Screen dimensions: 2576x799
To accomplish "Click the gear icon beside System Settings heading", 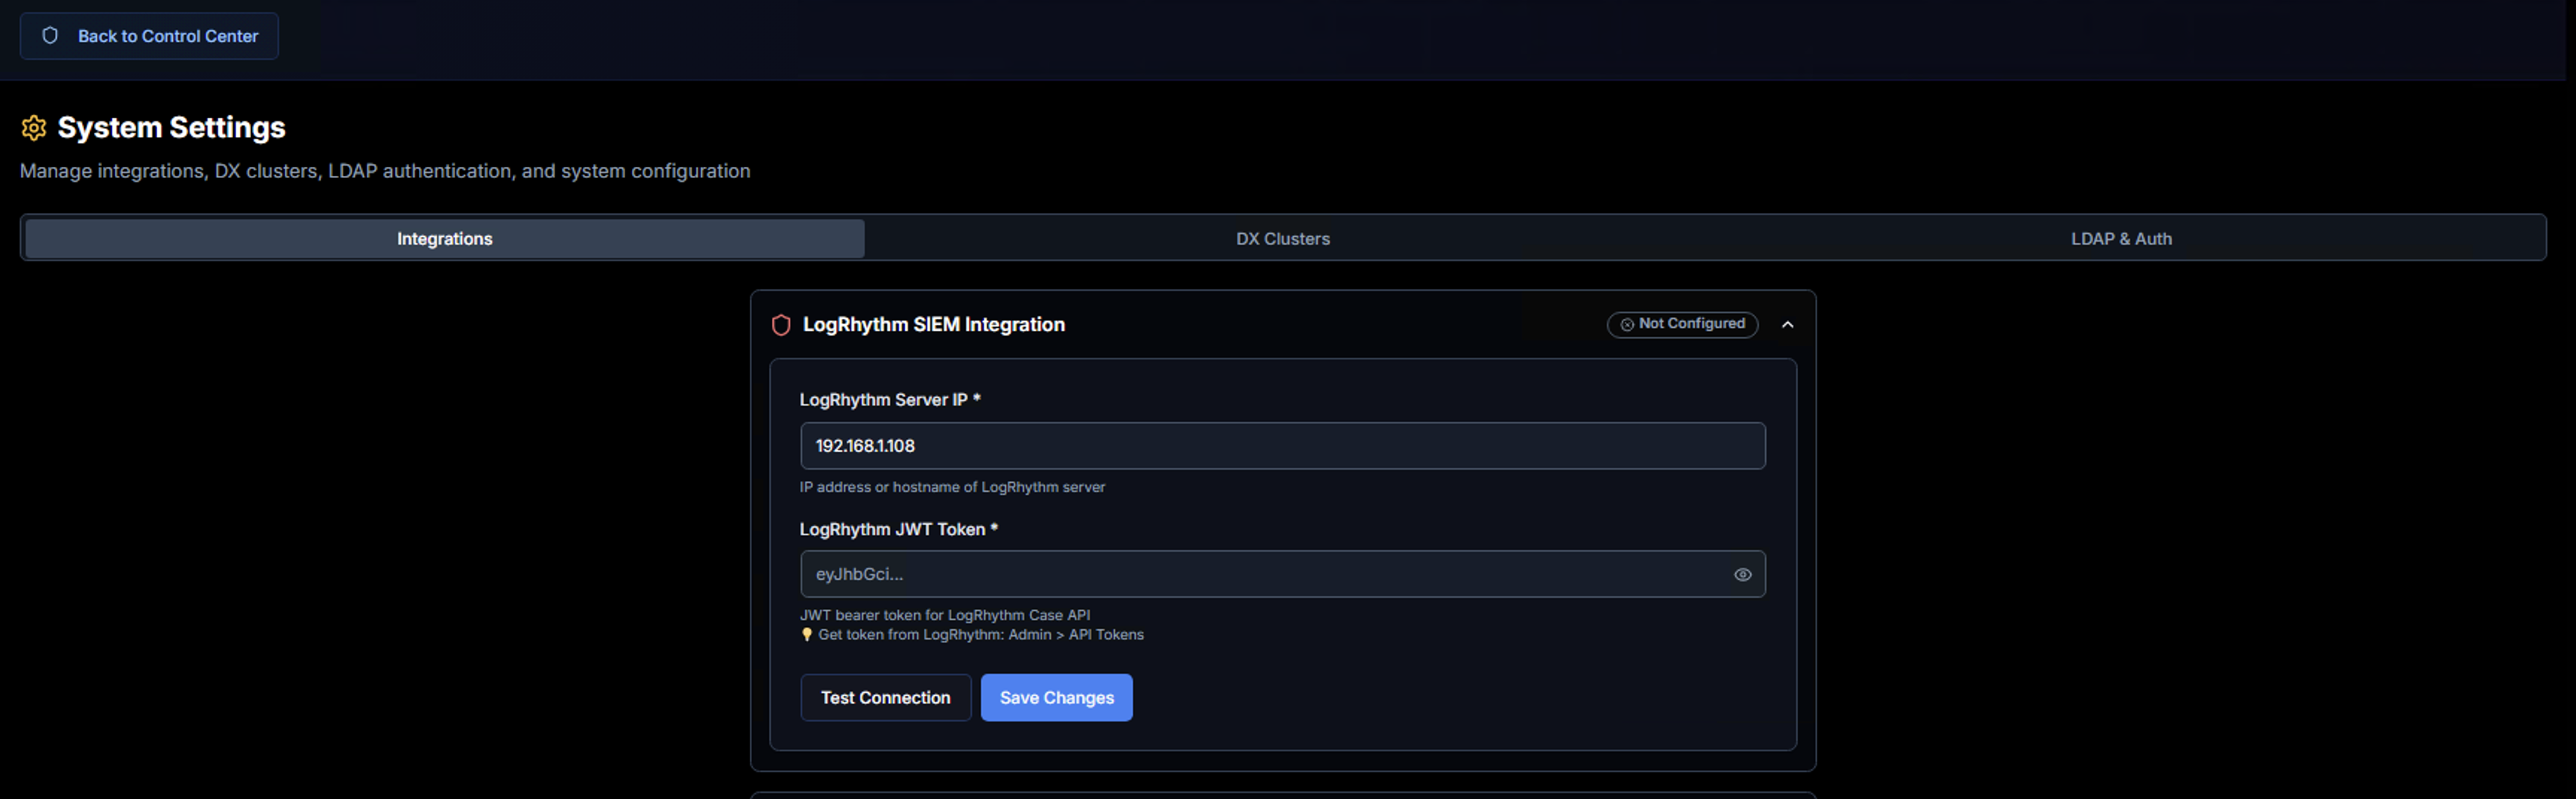I will point(35,127).
